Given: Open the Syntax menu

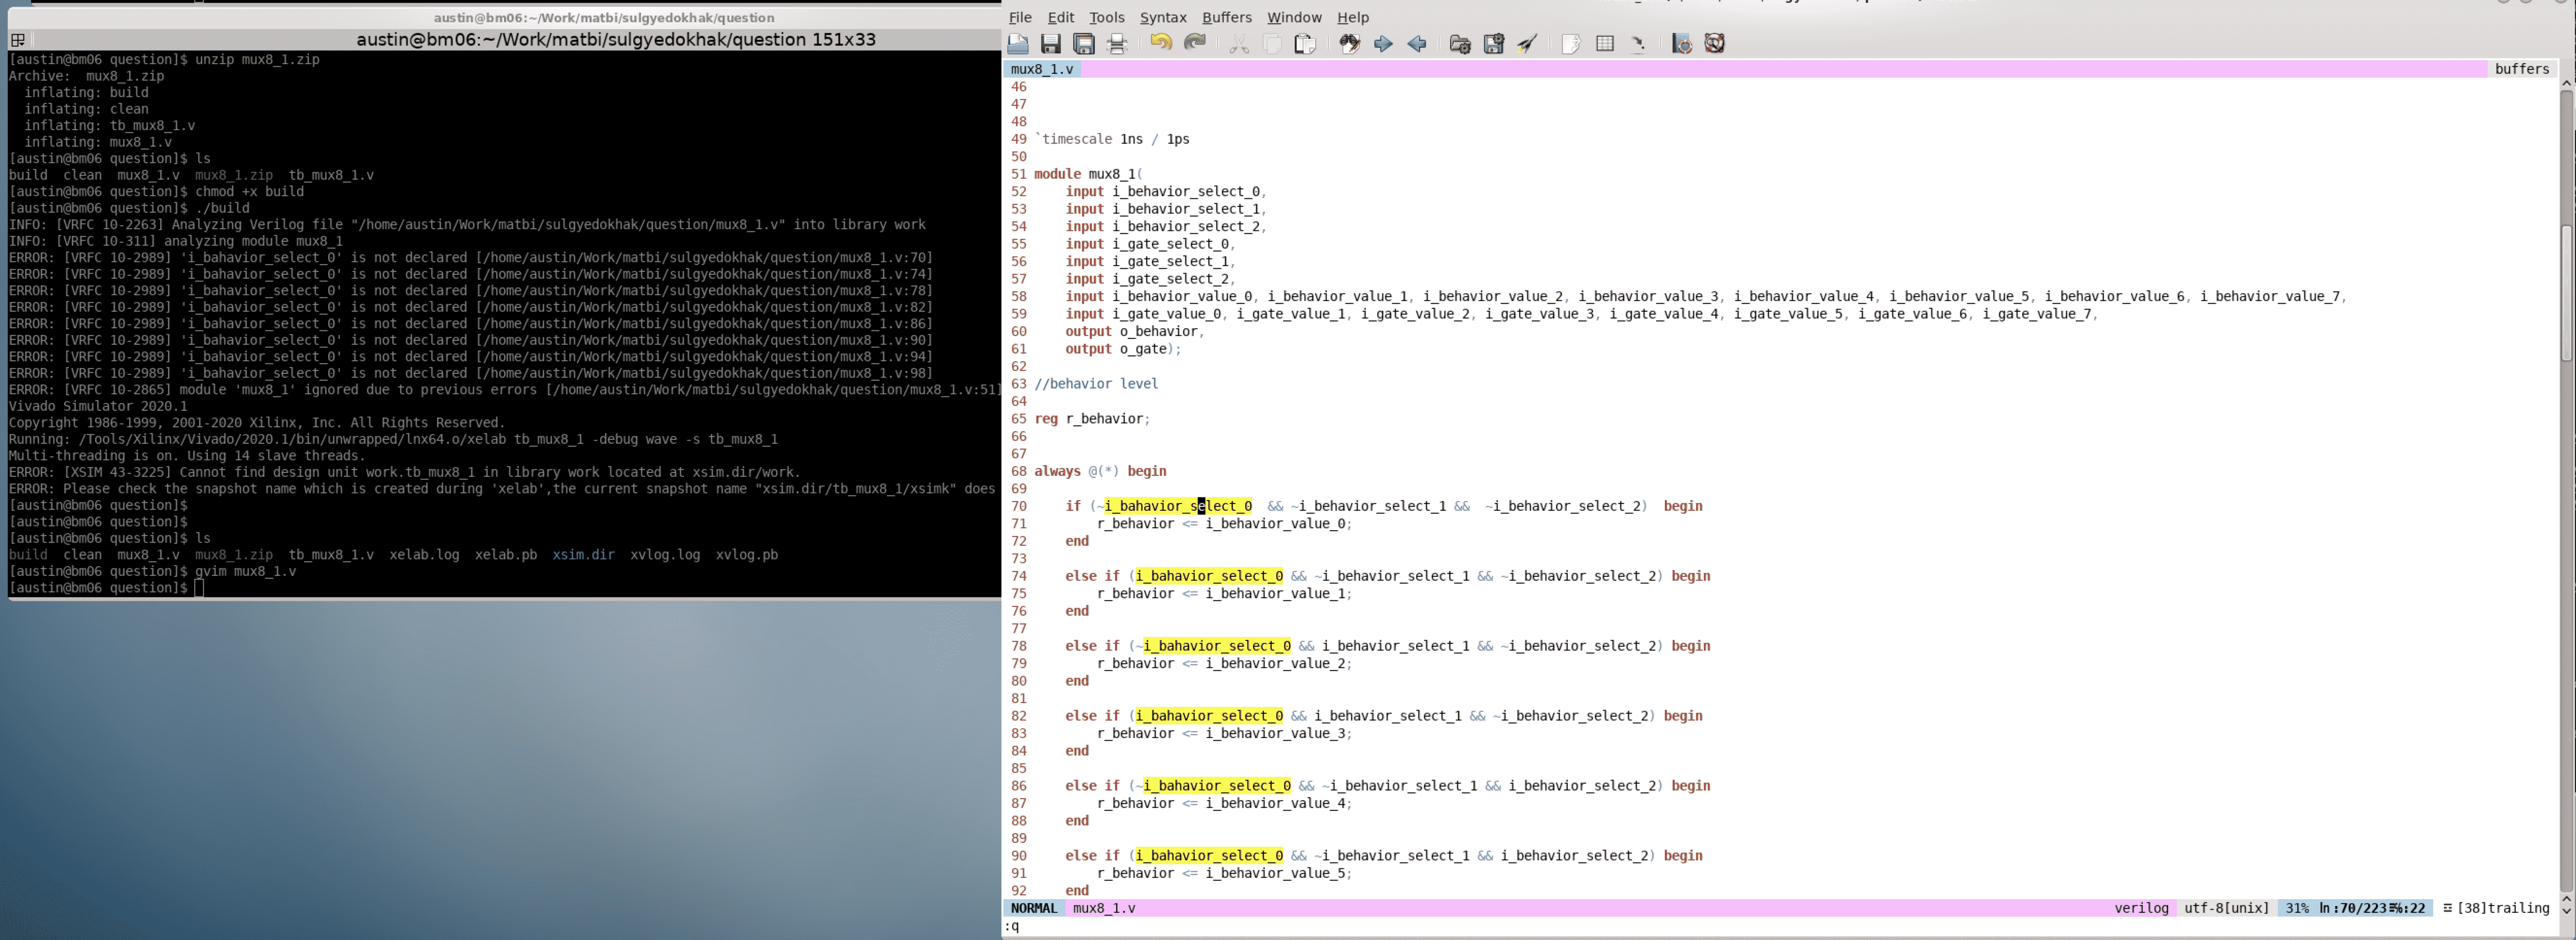Looking at the screenshot, I should 1163,17.
